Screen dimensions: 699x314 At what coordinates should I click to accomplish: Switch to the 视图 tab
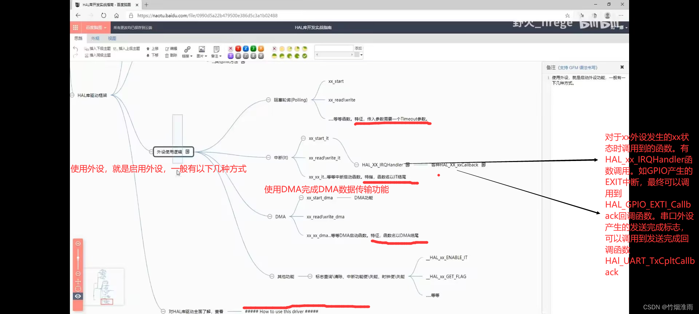(x=112, y=38)
